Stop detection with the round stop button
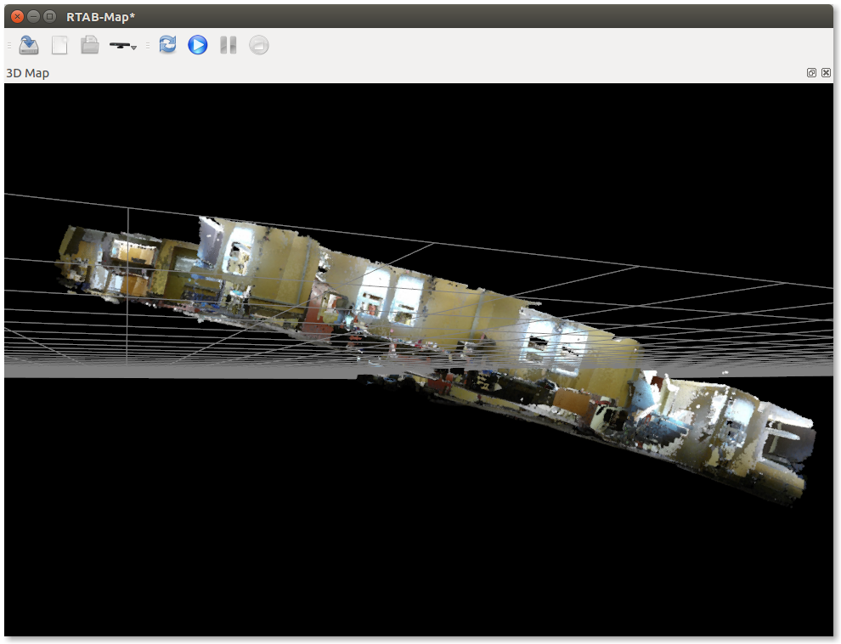 [x=259, y=45]
